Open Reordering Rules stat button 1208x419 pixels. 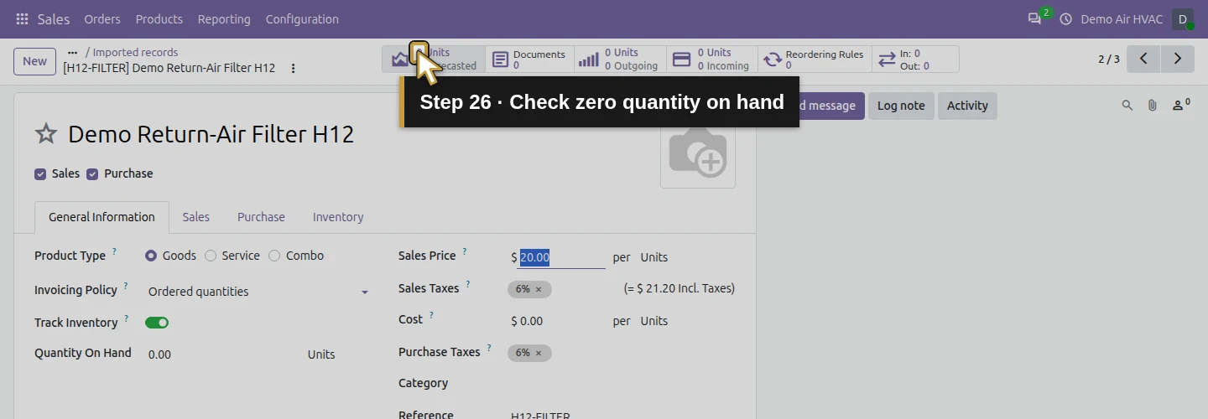[815, 59]
